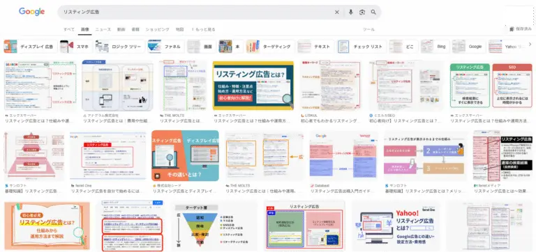Click the ファネル chip thumbnail icon

(x=154, y=47)
